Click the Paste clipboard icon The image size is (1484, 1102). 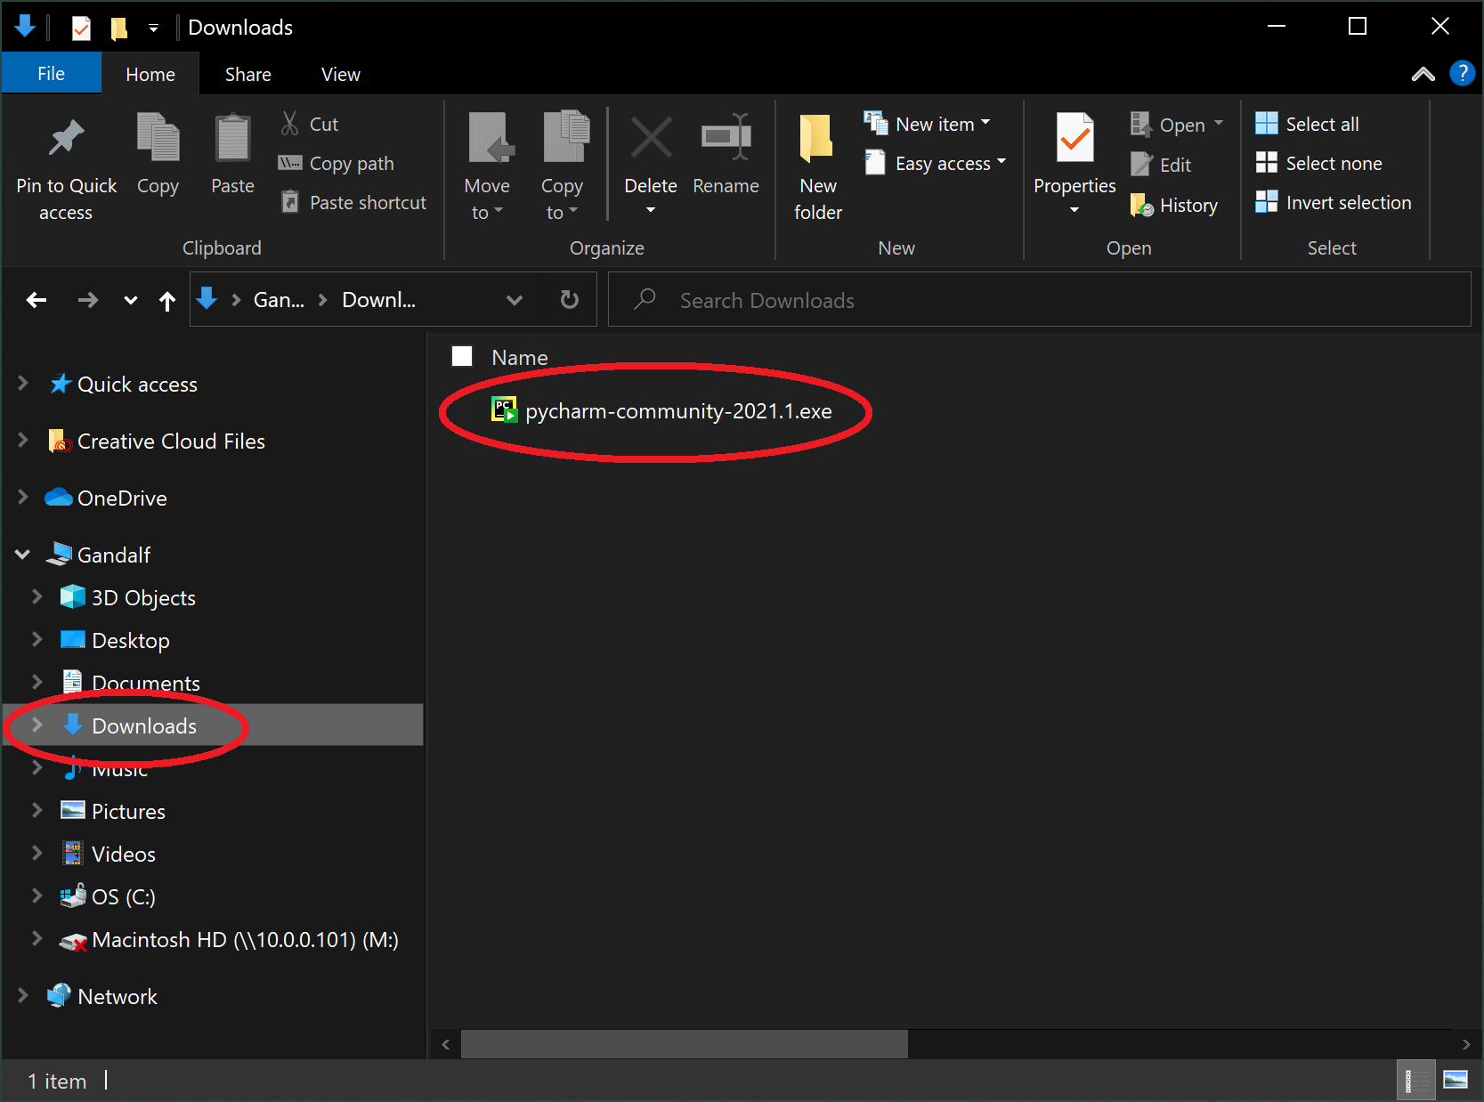[232, 137]
